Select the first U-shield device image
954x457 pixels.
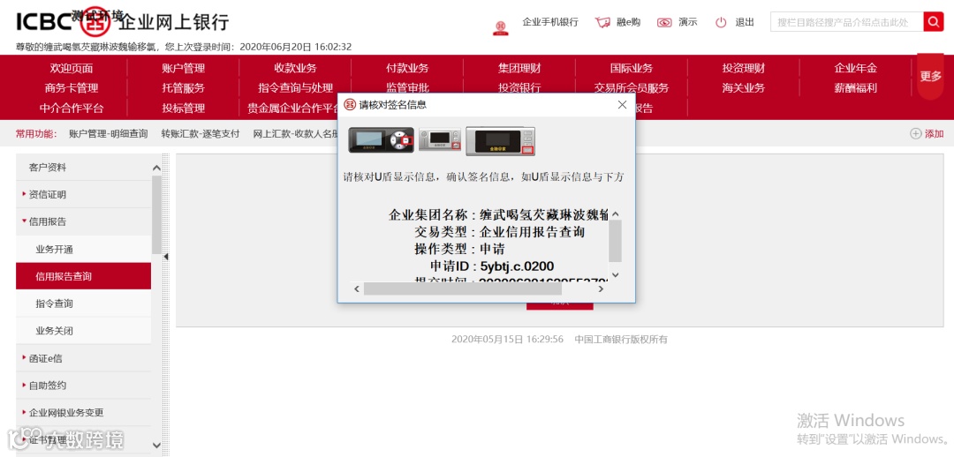[x=382, y=140]
